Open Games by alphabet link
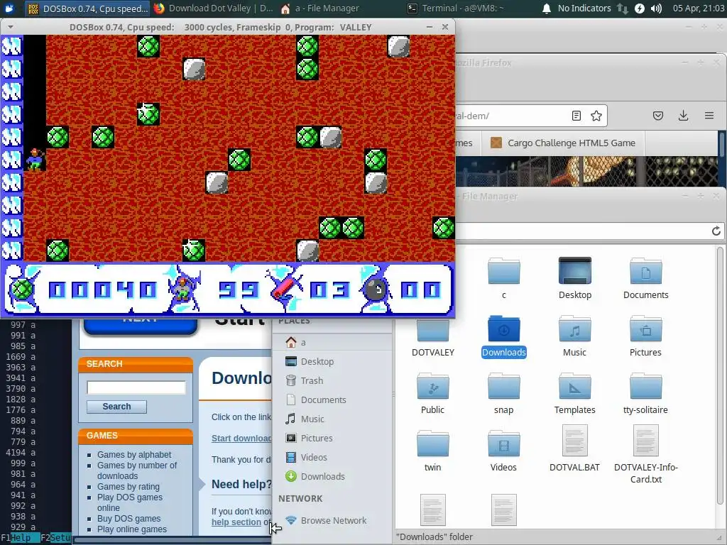Viewport: 727px width, 545px height. [134, 455]
